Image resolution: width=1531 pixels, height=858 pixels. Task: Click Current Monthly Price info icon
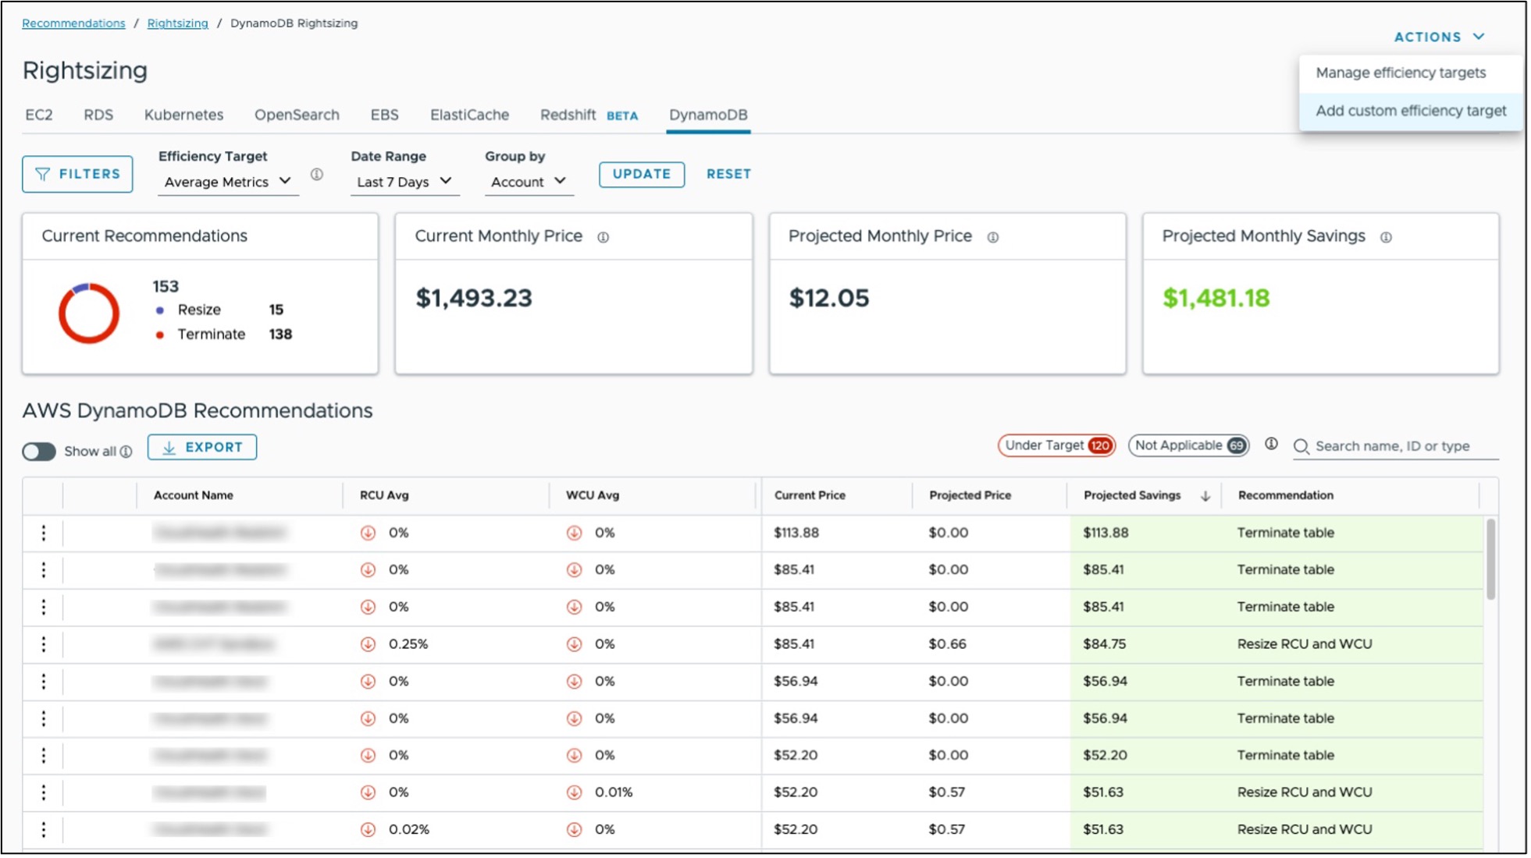click(603, 237)
